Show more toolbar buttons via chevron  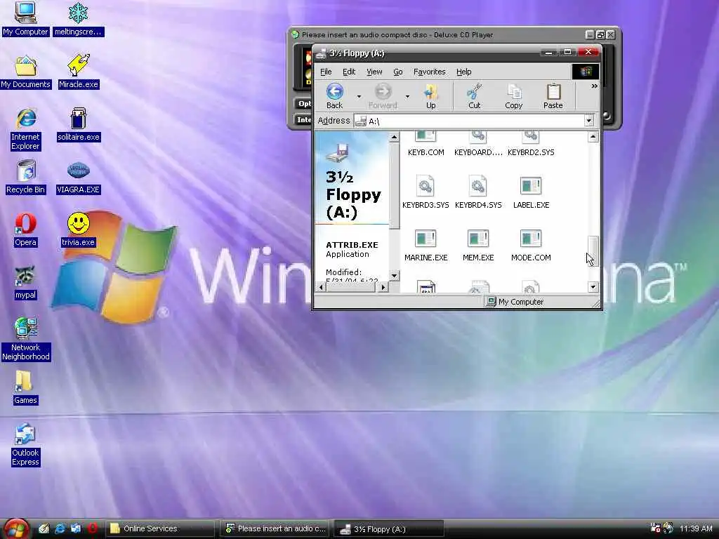(594, 86)
